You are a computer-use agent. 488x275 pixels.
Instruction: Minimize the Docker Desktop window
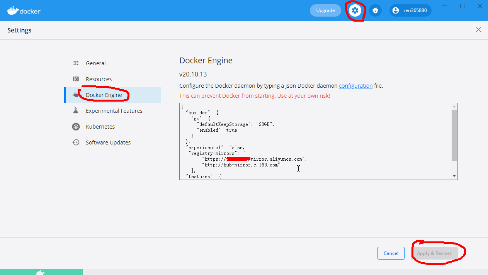pos(445,6)
